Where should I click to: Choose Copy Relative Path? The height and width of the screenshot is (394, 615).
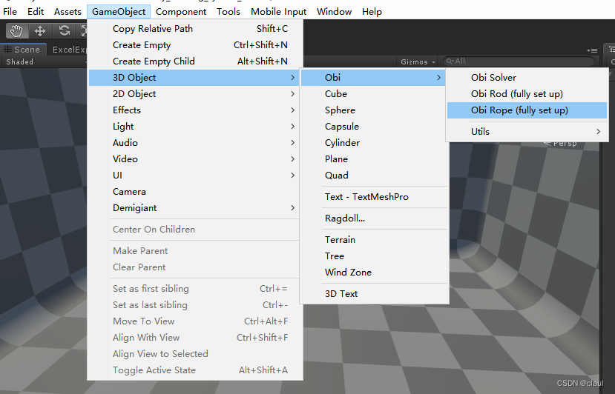195,29
